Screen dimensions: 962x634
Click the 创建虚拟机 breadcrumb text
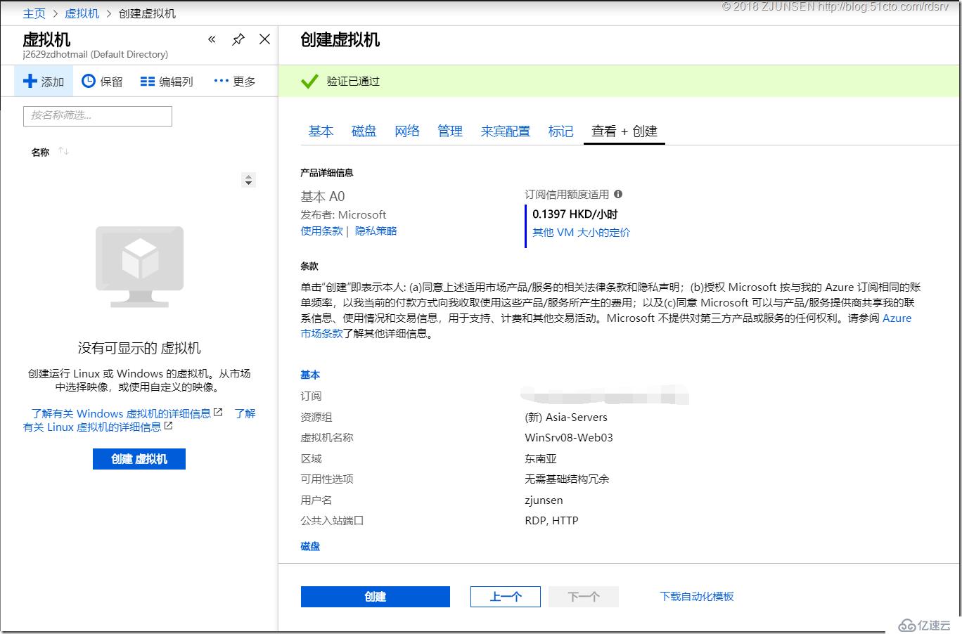(x=147, y=13)
